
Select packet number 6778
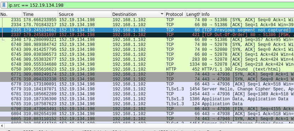[x=147, y=84]
